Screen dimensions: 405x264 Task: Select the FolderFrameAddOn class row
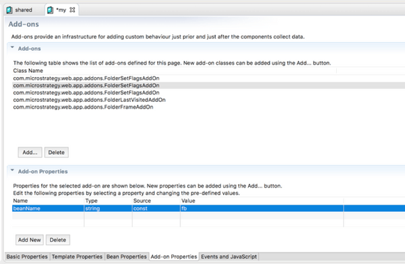[209, 107]
